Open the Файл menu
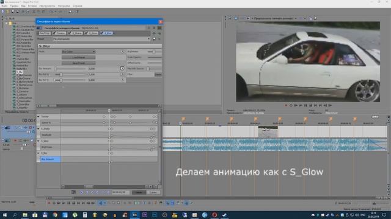Screen dimensions: 391x219 point(4,5)
